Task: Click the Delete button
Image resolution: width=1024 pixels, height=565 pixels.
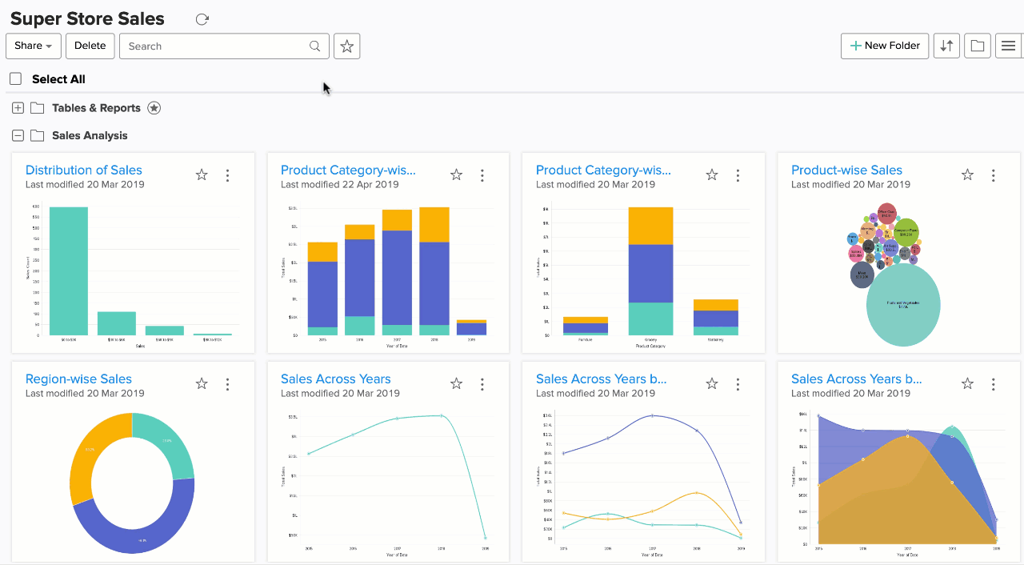Action: tap(90, 46)
